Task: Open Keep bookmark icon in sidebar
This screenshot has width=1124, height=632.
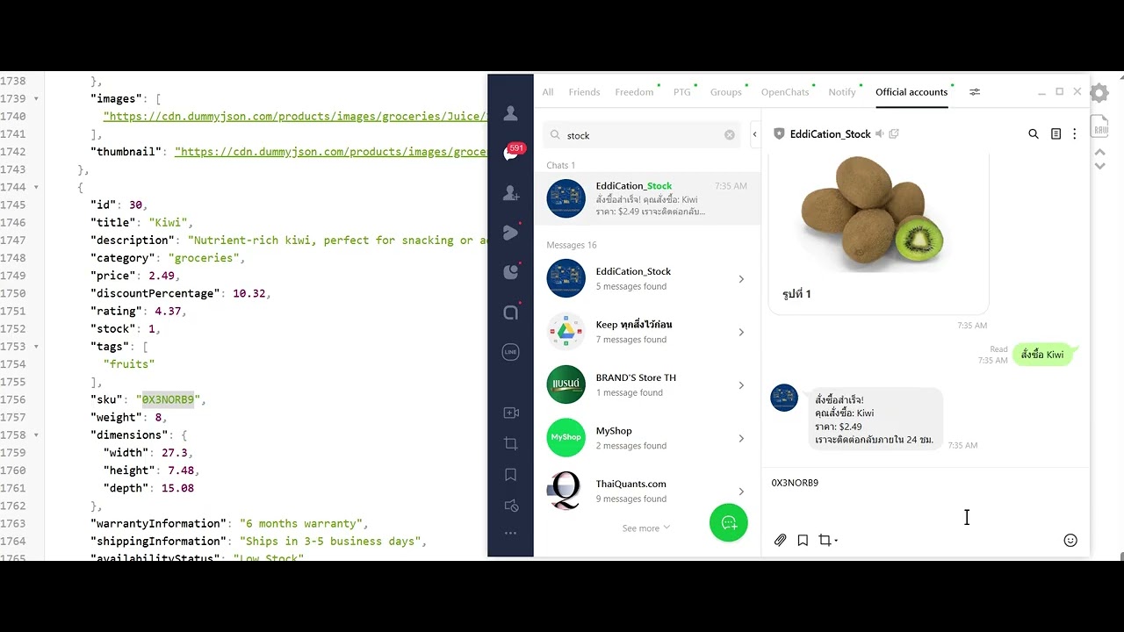Action: click(x=511, y=475)
